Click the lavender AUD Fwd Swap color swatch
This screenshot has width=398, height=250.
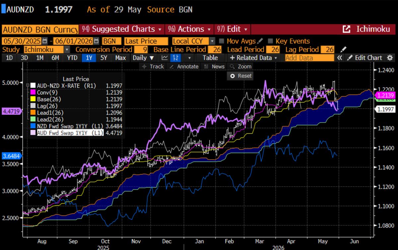click(33, 132)
